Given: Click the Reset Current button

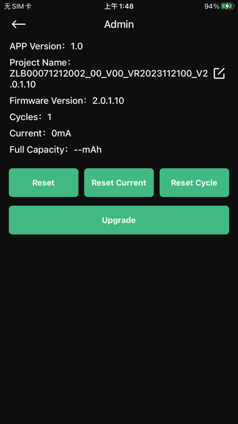Looking at the screenshot, I should coord(119,183).
